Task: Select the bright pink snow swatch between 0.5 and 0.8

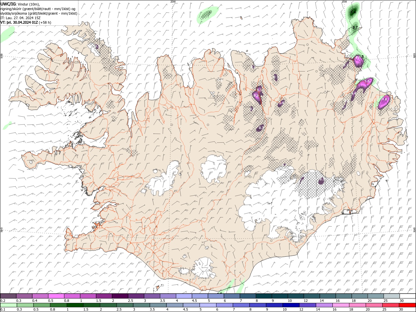Action: 56,296
